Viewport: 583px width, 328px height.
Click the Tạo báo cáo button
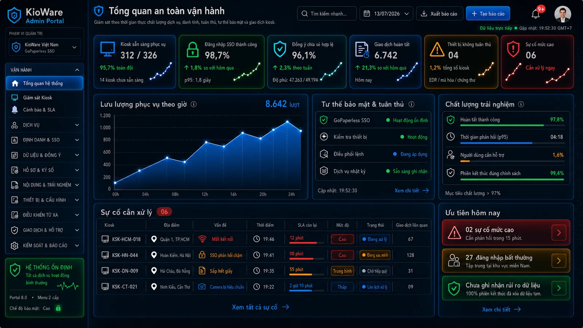[488, 13]
